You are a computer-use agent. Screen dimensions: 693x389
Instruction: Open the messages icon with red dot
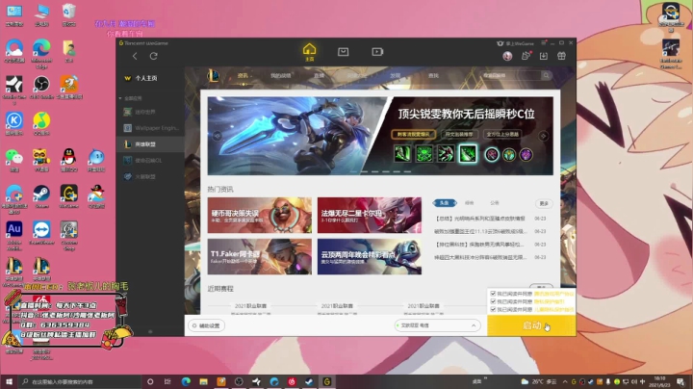point(526,56)
